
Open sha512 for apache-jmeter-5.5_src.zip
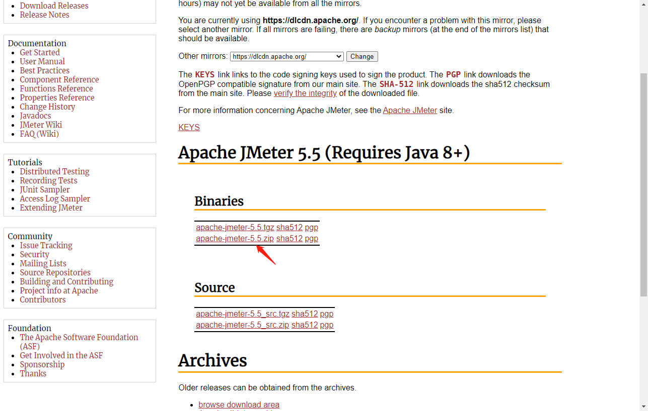click(305, 325)
